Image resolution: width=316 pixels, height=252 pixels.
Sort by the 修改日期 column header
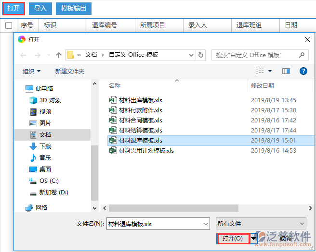pos(263,86)
